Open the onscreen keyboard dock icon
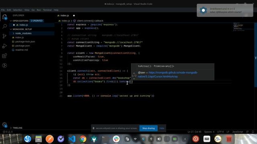 [207, 139]
